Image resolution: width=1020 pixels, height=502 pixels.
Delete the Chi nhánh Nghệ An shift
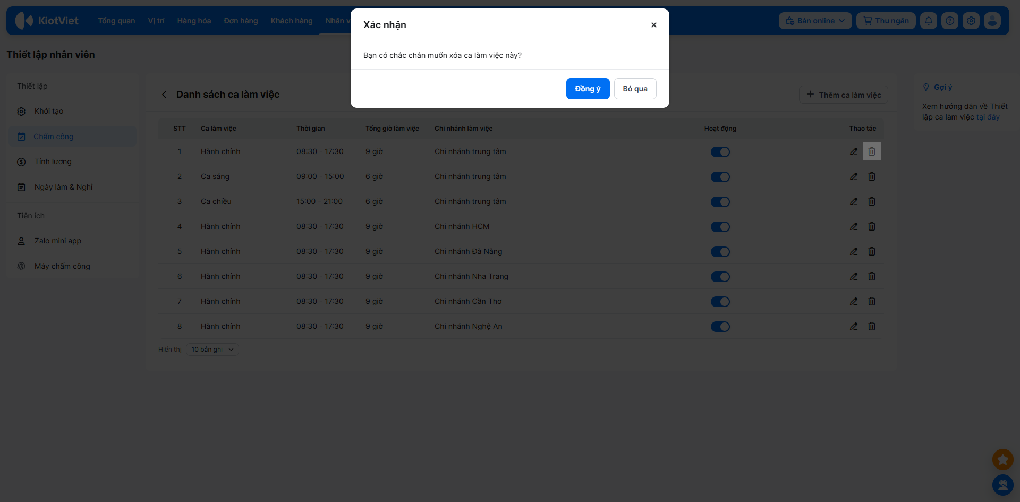tap(872, 326)
